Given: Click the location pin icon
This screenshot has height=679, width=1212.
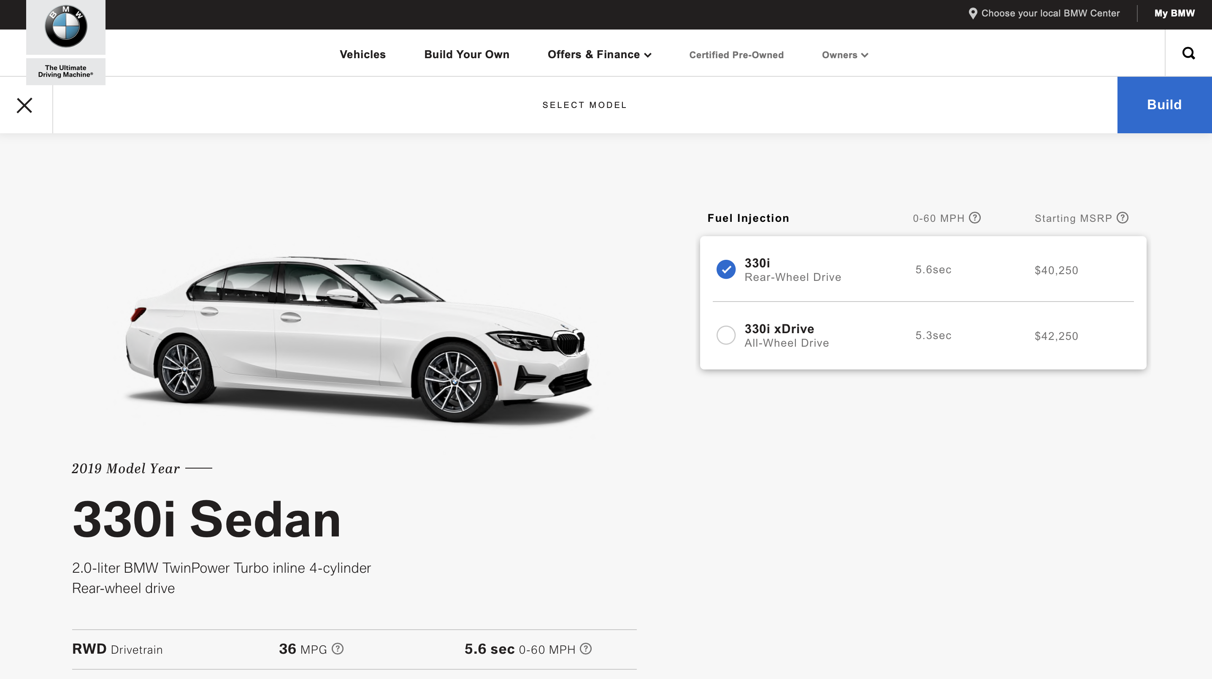Looking at the screenshot, I should pyautogui.click(x=973, y=13).
